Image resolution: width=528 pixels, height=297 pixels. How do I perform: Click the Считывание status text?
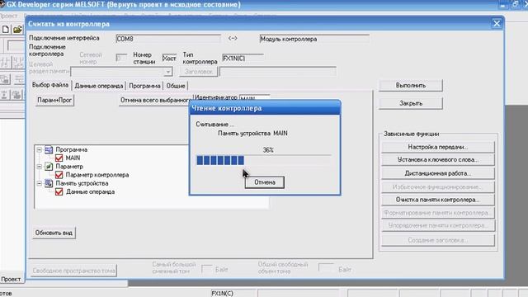pos(214,125)
